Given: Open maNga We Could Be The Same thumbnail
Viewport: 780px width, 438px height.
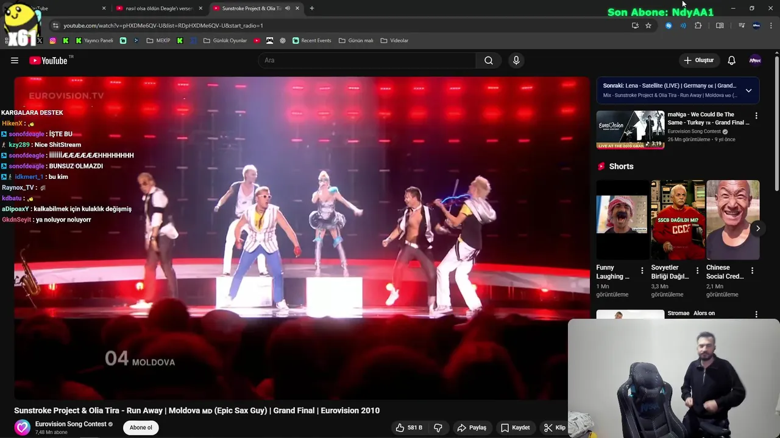Looking at the screenshot, I should (x=630, y=130).
